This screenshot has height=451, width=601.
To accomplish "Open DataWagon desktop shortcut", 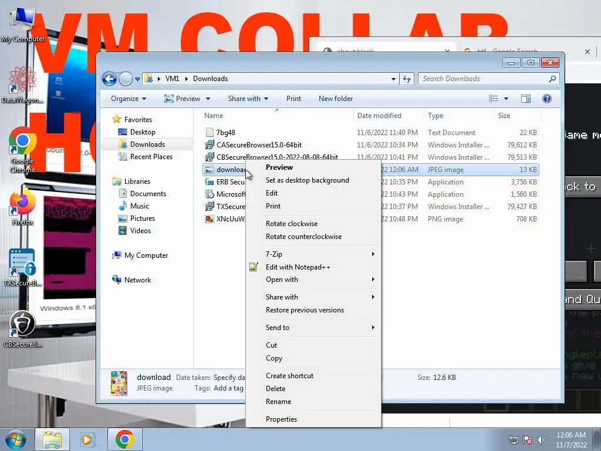I will point(22,85).
